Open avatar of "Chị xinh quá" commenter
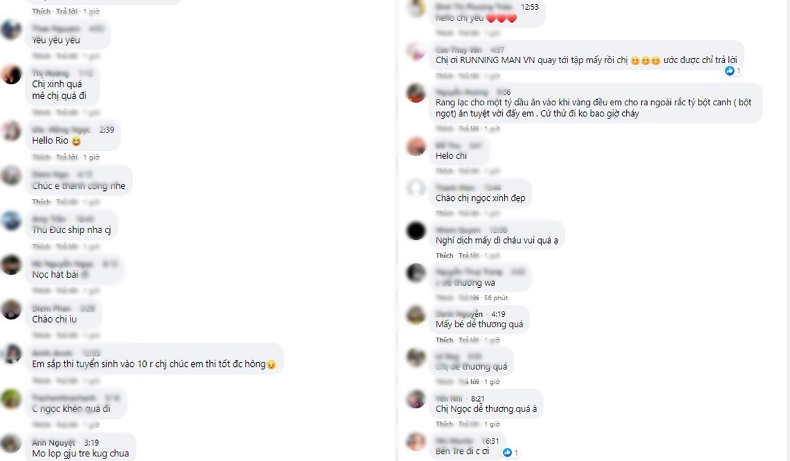790x461 pixels. (11, 74)
